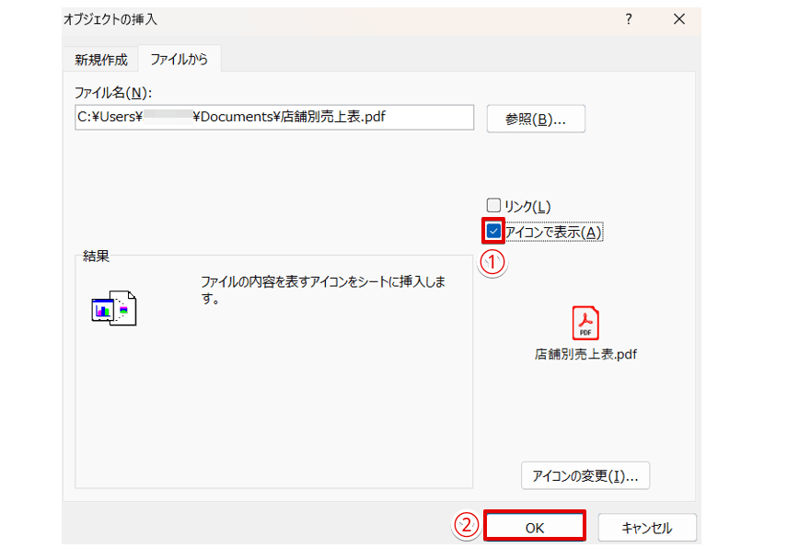Dismiss the dialog with キャンセル

point(647,526)
